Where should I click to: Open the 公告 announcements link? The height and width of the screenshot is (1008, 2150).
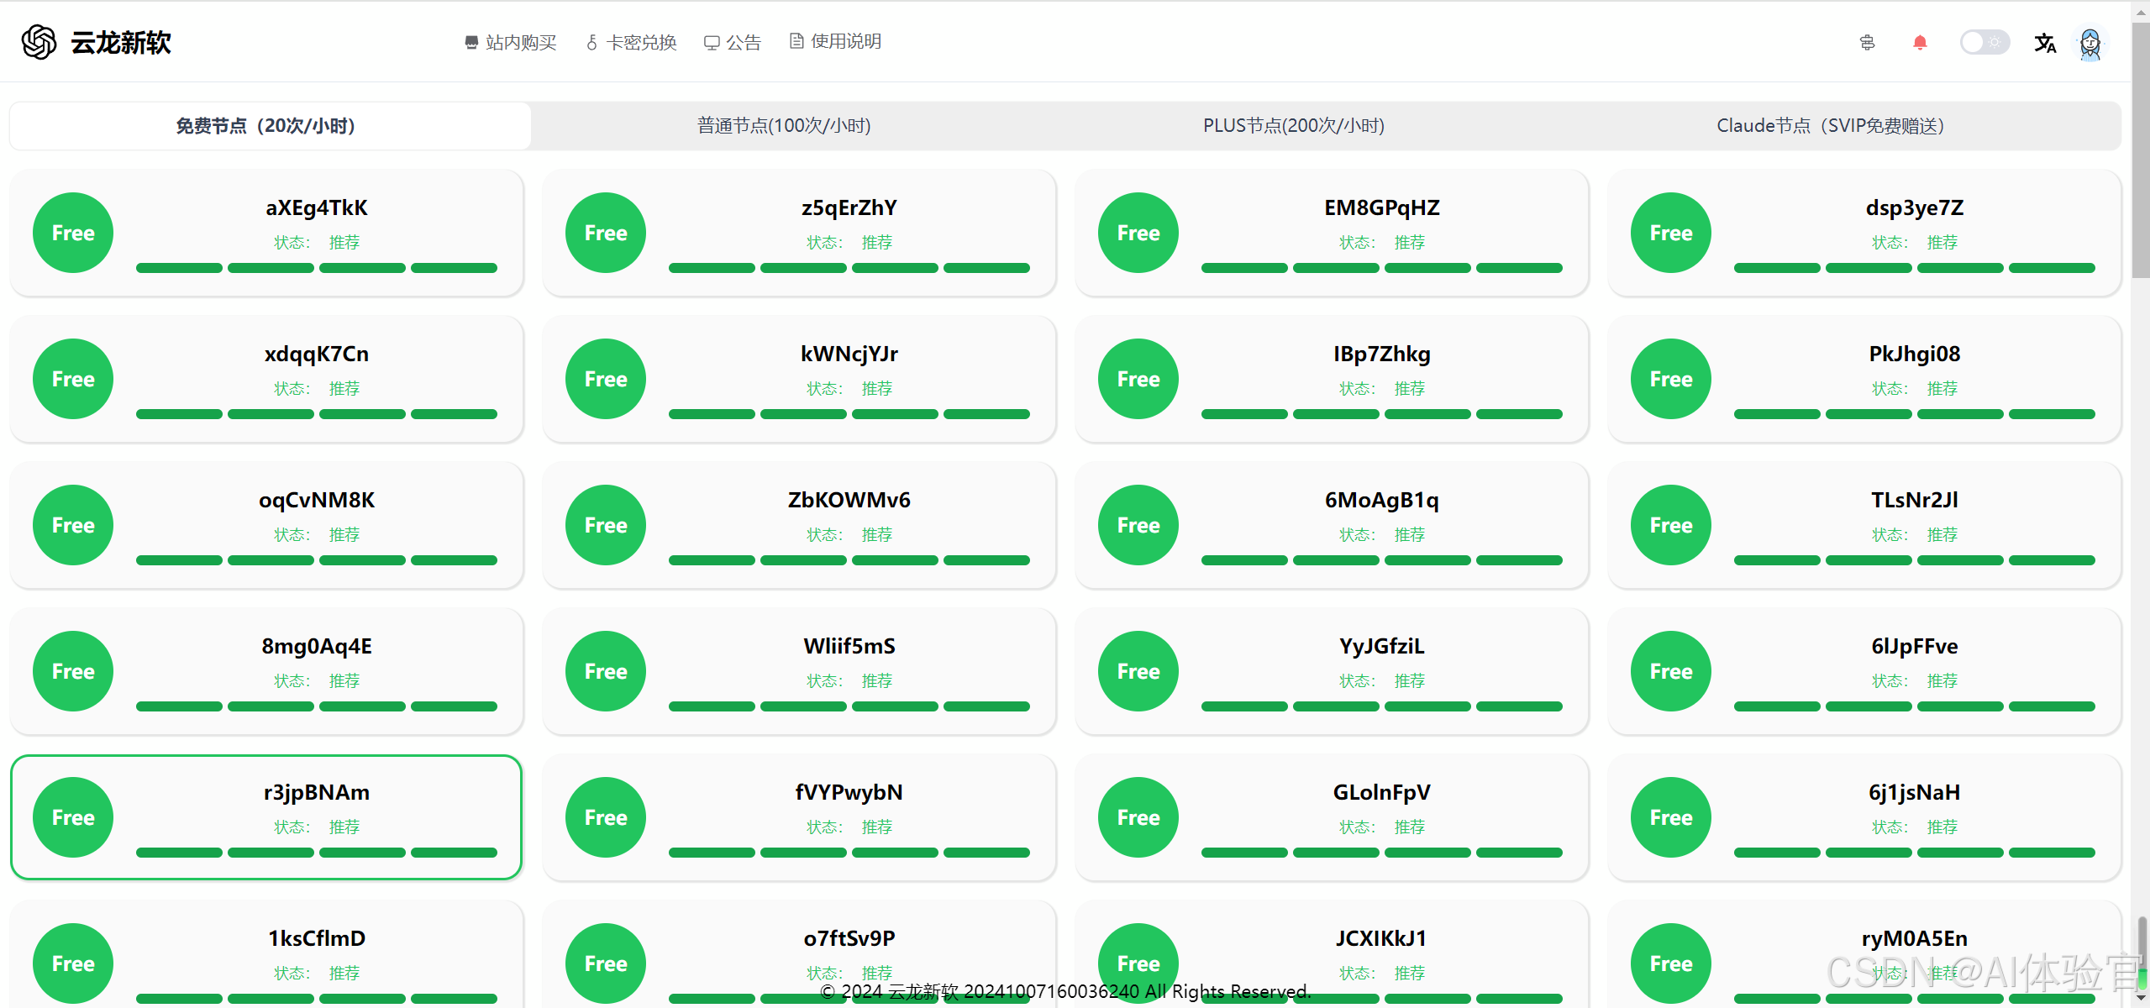[x=733, y=42]
